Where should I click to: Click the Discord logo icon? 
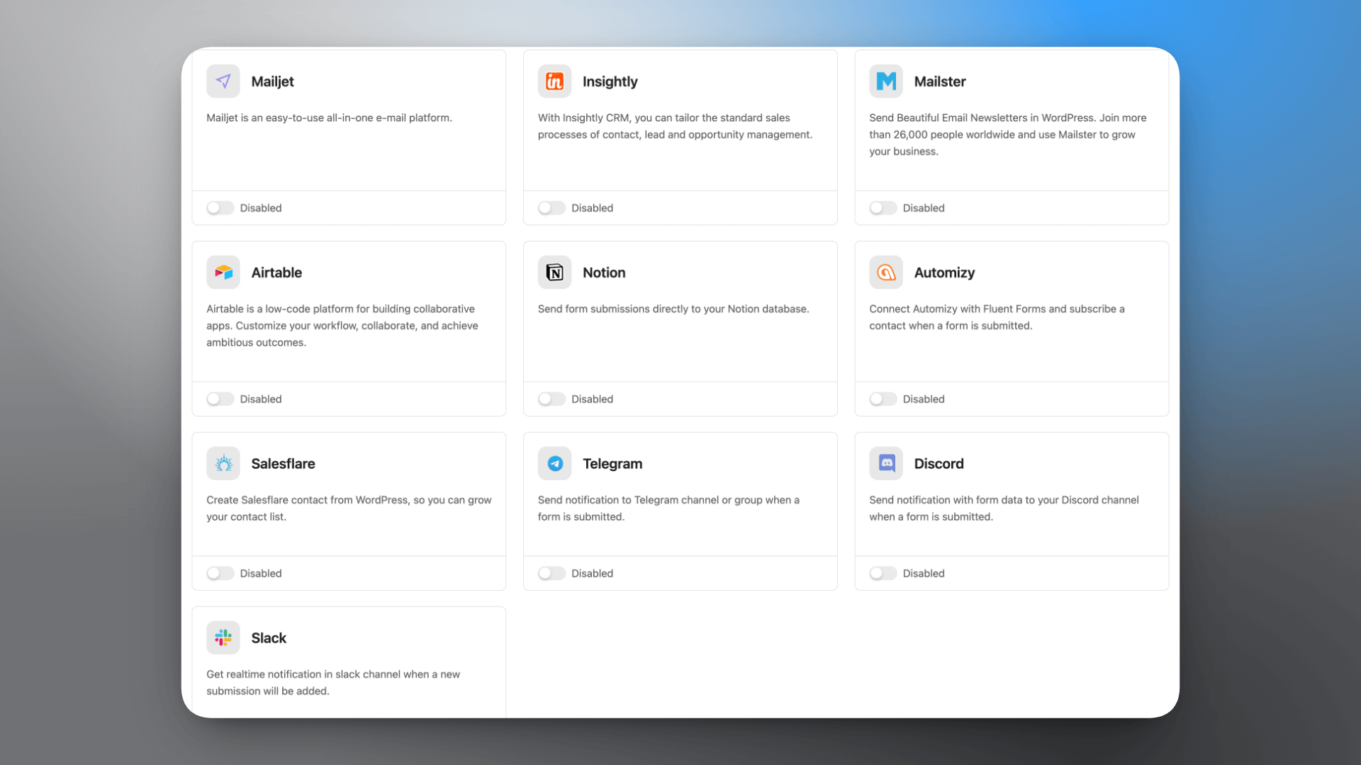886,464
